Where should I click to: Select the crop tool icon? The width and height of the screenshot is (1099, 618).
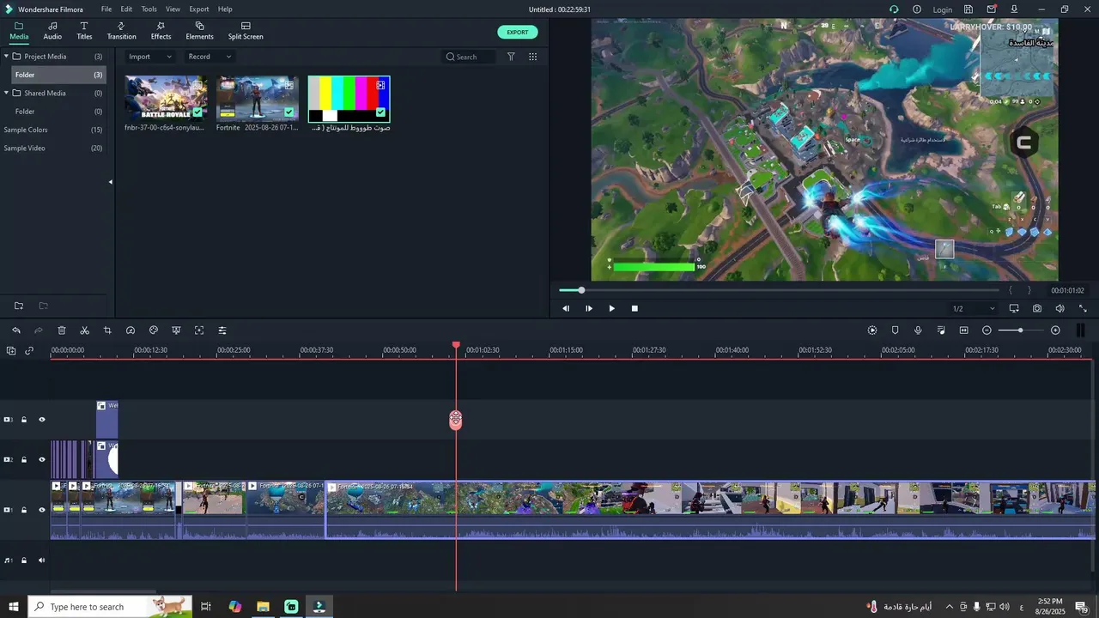tap(107, 330)
